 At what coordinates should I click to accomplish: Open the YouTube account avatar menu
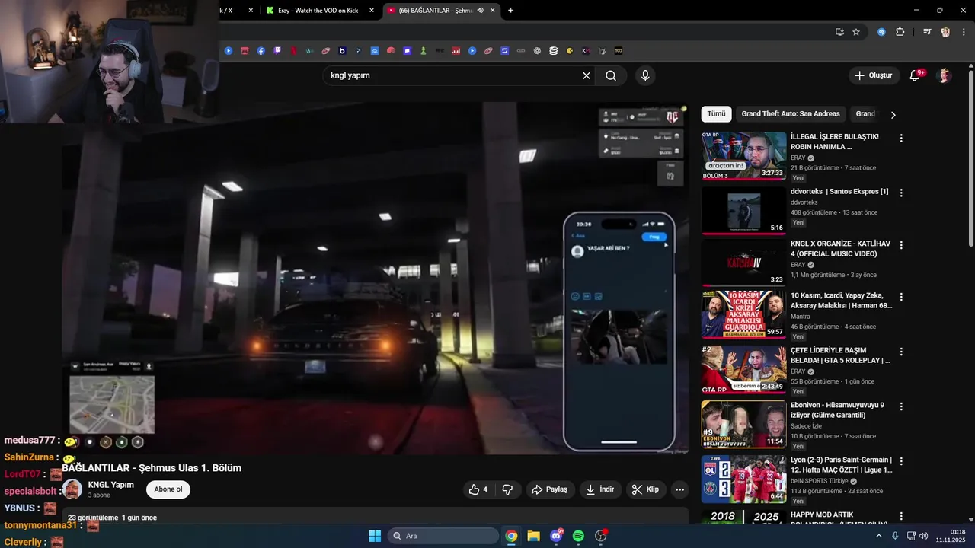(x=945, y=75)
